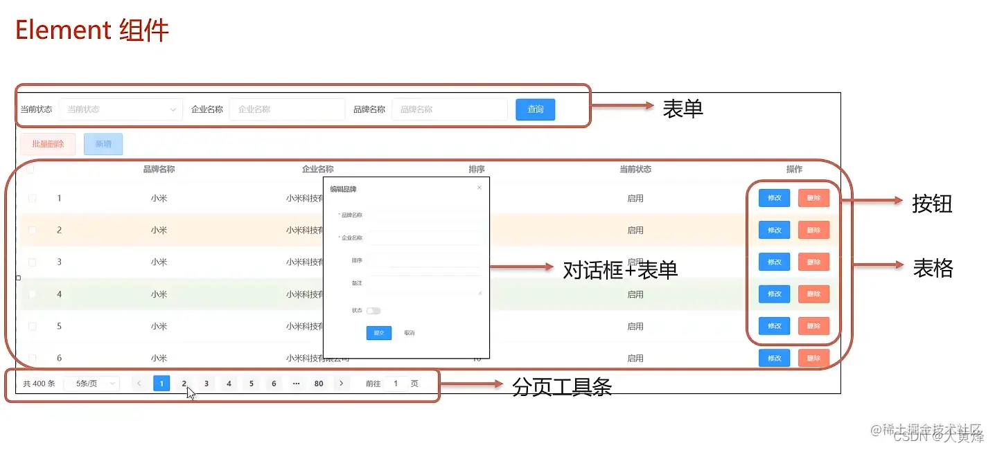Screen dimensions: 995x450
Task: Click 删除 on the last table row
Action: [813, 358]
